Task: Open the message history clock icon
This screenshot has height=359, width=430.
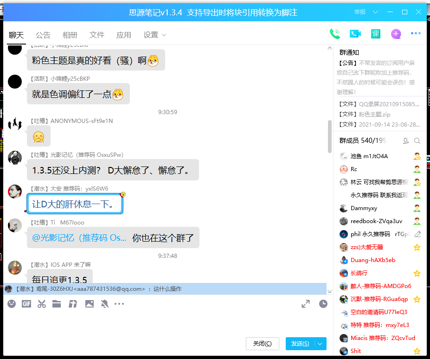Action: point(323,304)
